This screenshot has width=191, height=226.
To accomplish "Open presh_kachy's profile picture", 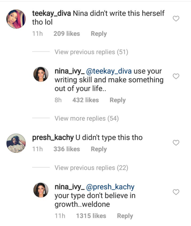I will point(16,143).
